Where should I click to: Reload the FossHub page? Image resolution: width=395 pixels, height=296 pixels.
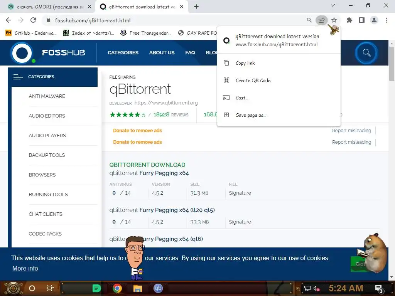click(33, 20)
